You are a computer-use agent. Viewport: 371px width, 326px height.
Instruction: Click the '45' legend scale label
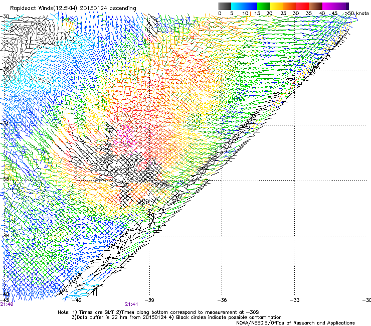(x=334, y=14)
